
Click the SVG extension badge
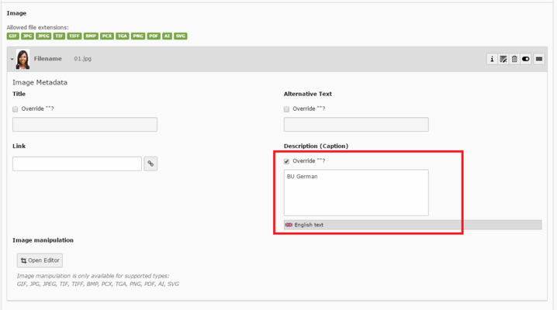(x=180, y=36)
